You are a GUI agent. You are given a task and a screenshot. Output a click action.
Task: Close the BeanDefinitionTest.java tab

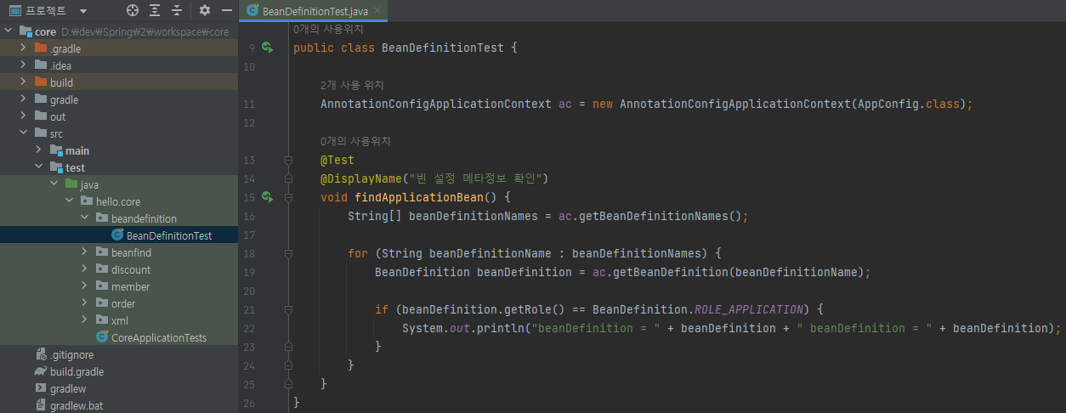pyautogui.click(x=377, y=11)
